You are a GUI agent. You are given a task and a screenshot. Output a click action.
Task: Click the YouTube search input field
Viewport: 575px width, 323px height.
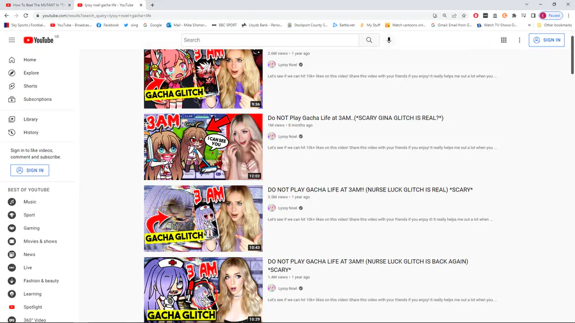point(270,40)
